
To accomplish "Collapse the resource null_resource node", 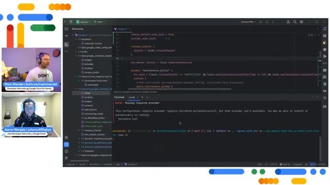I will [x=76, y=77].
